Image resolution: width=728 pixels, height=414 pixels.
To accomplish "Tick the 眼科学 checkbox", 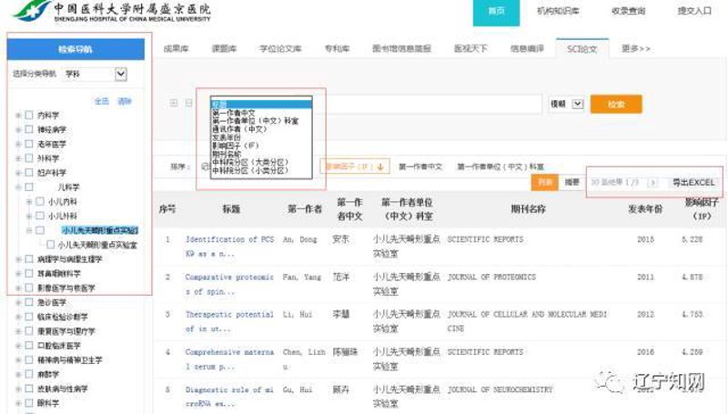I will coord(29,402).
